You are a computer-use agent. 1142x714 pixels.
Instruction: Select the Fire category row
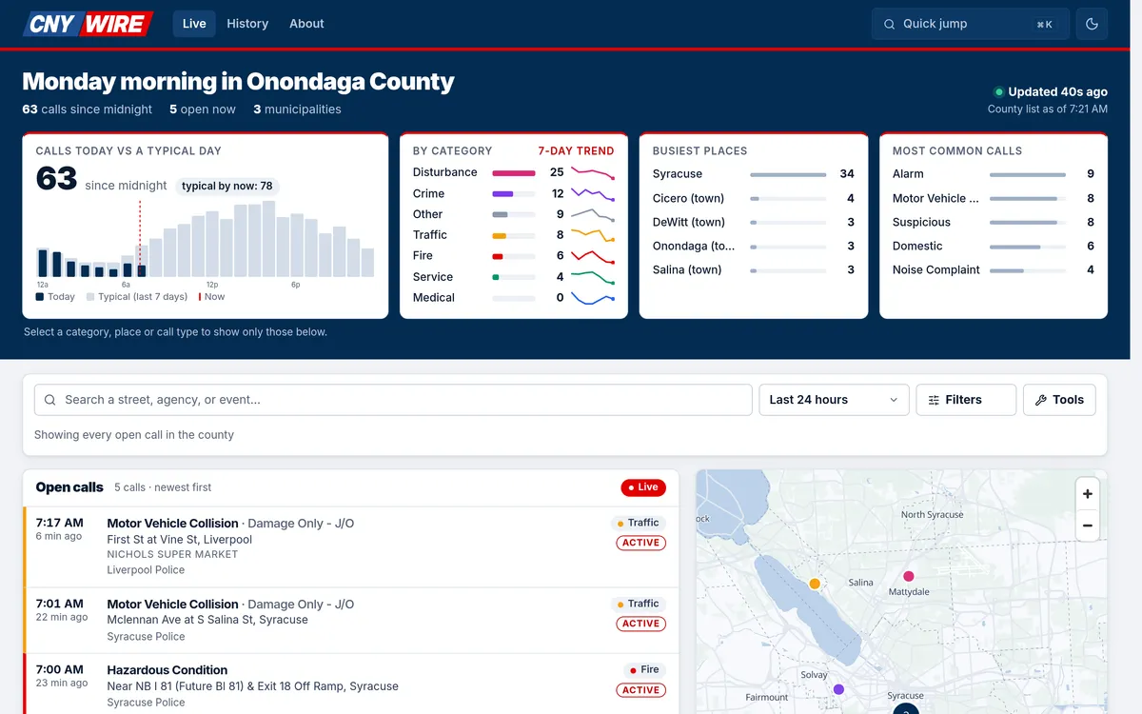[x=514, y=256]
